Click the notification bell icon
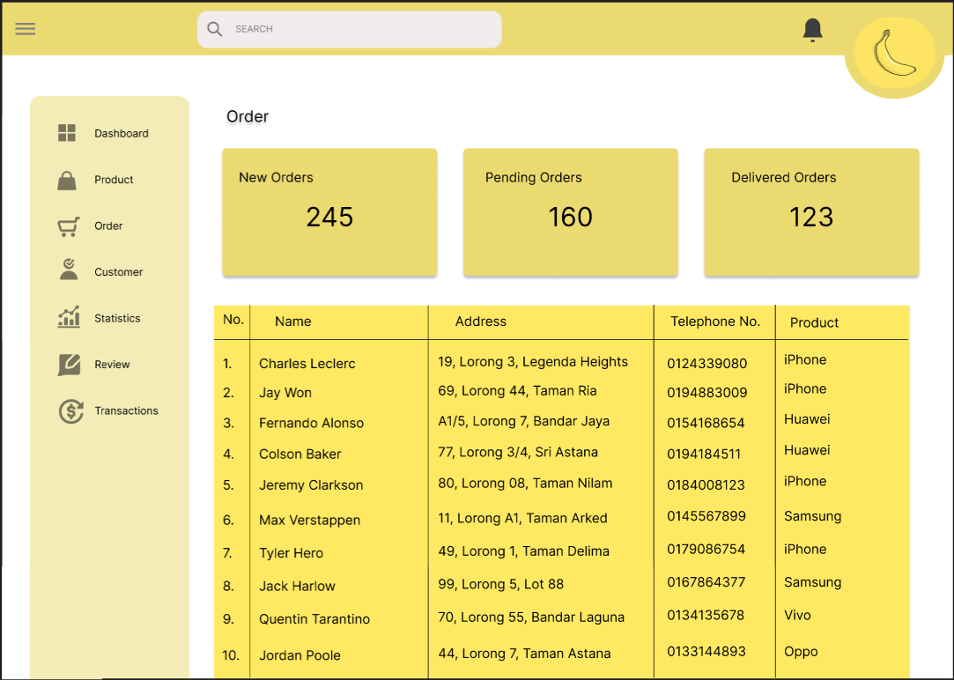 (812, 30)
